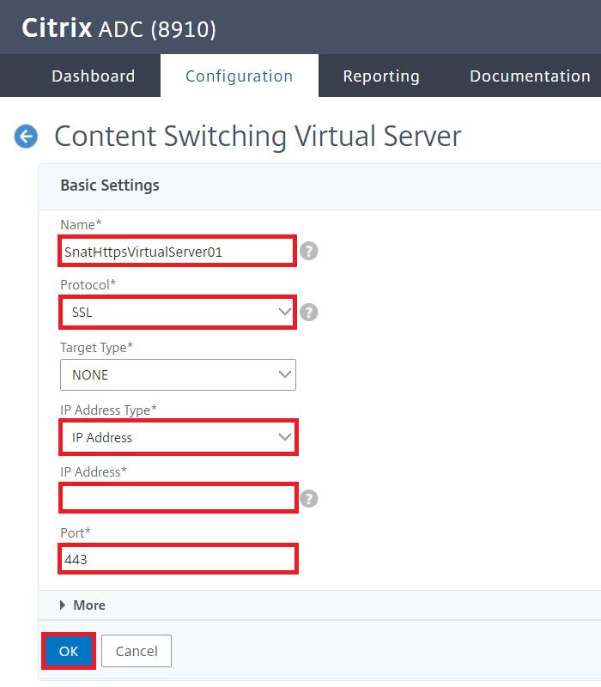Switch to the Configuration tab
Viewport: 601px width, 687px height.
[240, 76]
